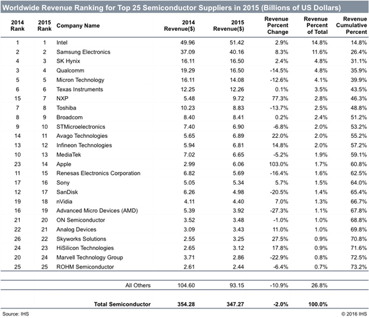Click the Samsung Electronics row name
Viewport: 369px width, 318px height.
pos(83,52)
